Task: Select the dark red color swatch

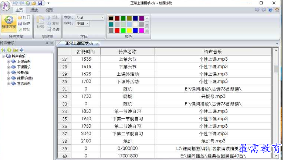Action: point(117,18)
